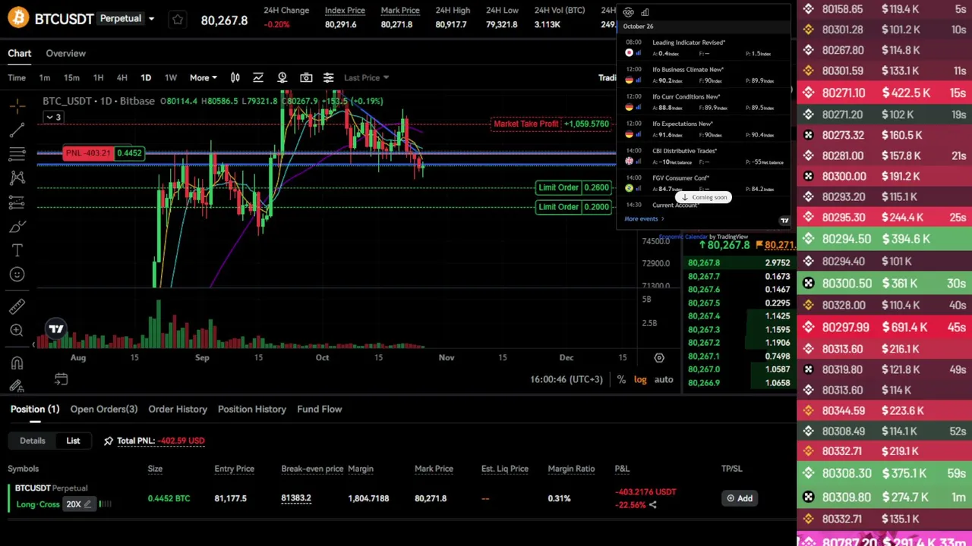Viewport: 972px width, 546px height.
Task: Open the Open Orders(3) tab
Action: [104, 409]
